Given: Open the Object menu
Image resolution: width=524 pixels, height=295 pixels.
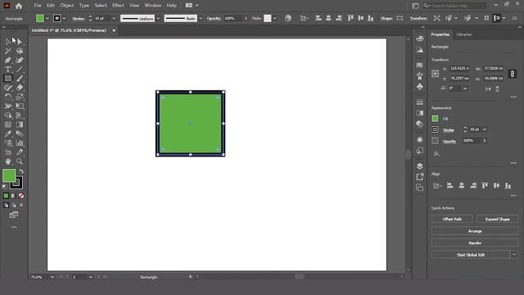Looking at the screenshot, I should (x=67, y=6).
